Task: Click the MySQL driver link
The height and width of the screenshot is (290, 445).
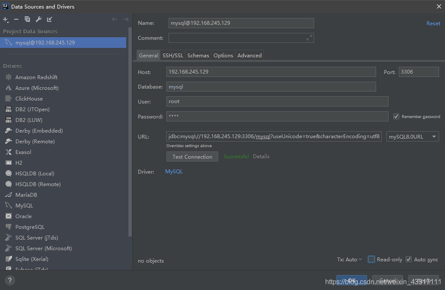Action: [x=174, y=172]
